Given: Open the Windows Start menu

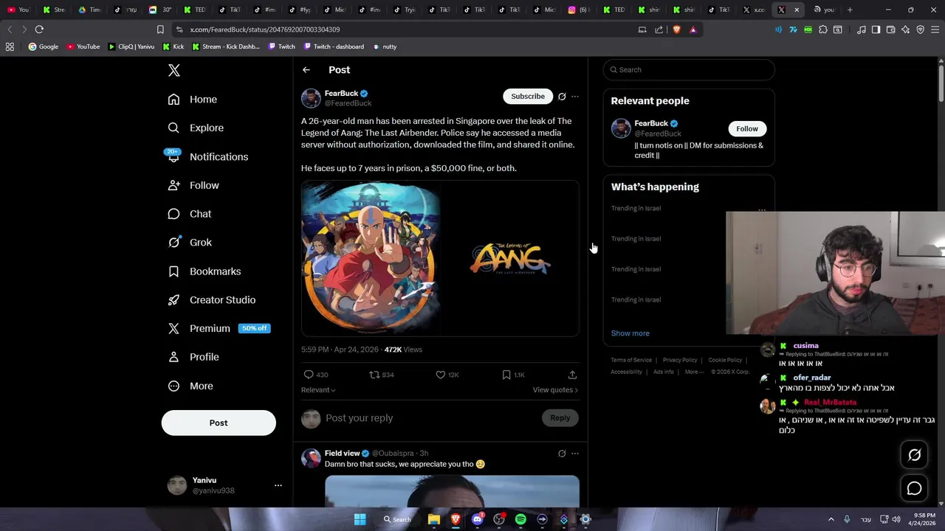Looking at the screenshot, I should [x=360, y=519].
